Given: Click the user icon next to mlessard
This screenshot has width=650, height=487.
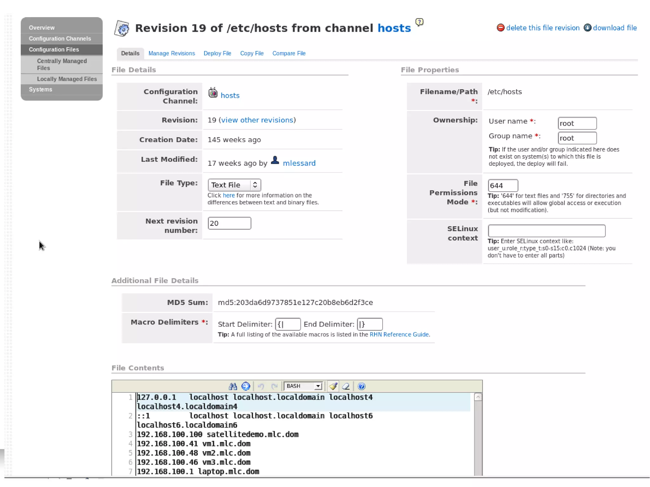Looking at the screenshot, I should pos(275,160).
